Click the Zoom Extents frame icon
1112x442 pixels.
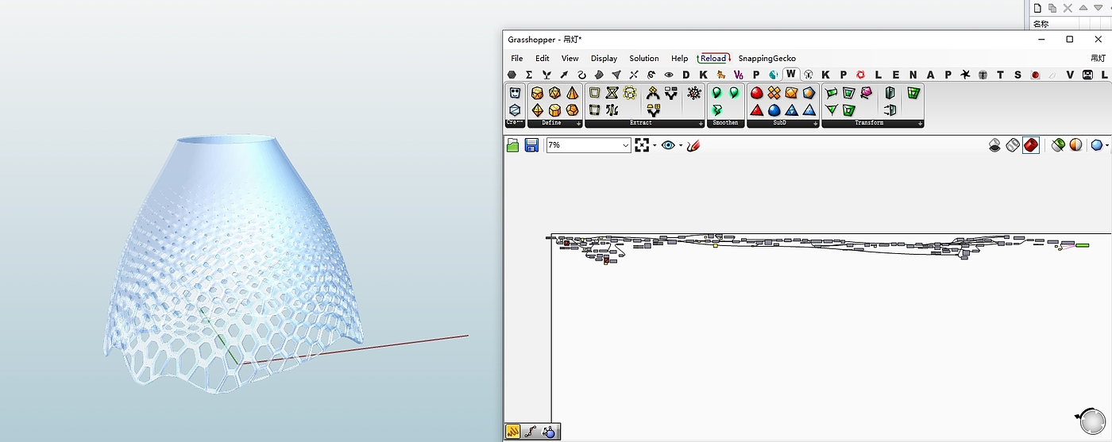point(642,145)
